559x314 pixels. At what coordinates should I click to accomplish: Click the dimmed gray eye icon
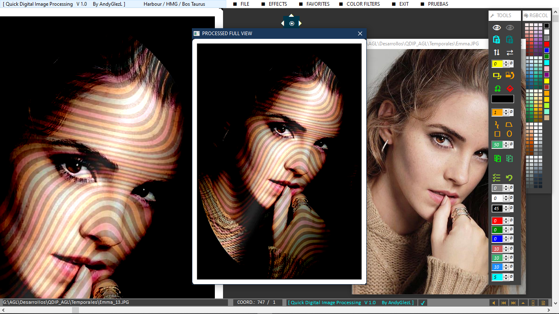tap(509, 28)
